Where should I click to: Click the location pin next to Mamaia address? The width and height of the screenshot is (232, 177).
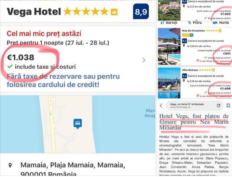coord(10,165)
